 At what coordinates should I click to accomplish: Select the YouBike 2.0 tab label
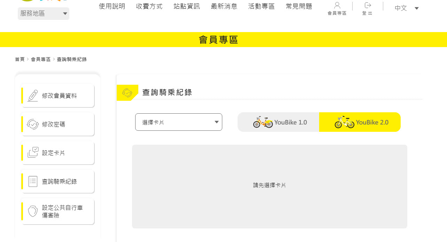point(372,122)
